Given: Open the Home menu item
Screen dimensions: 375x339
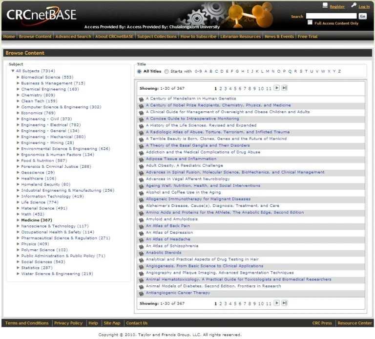Looking at the screenshot, I should pyautogui.click(x=9, y=36).
